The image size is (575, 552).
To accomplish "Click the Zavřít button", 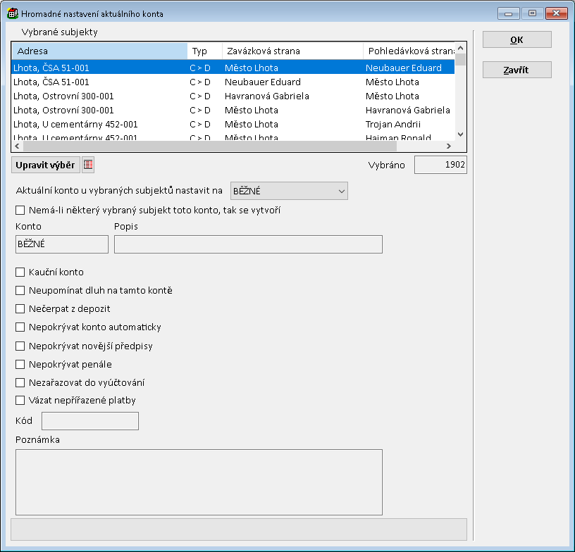I will 517,70.
